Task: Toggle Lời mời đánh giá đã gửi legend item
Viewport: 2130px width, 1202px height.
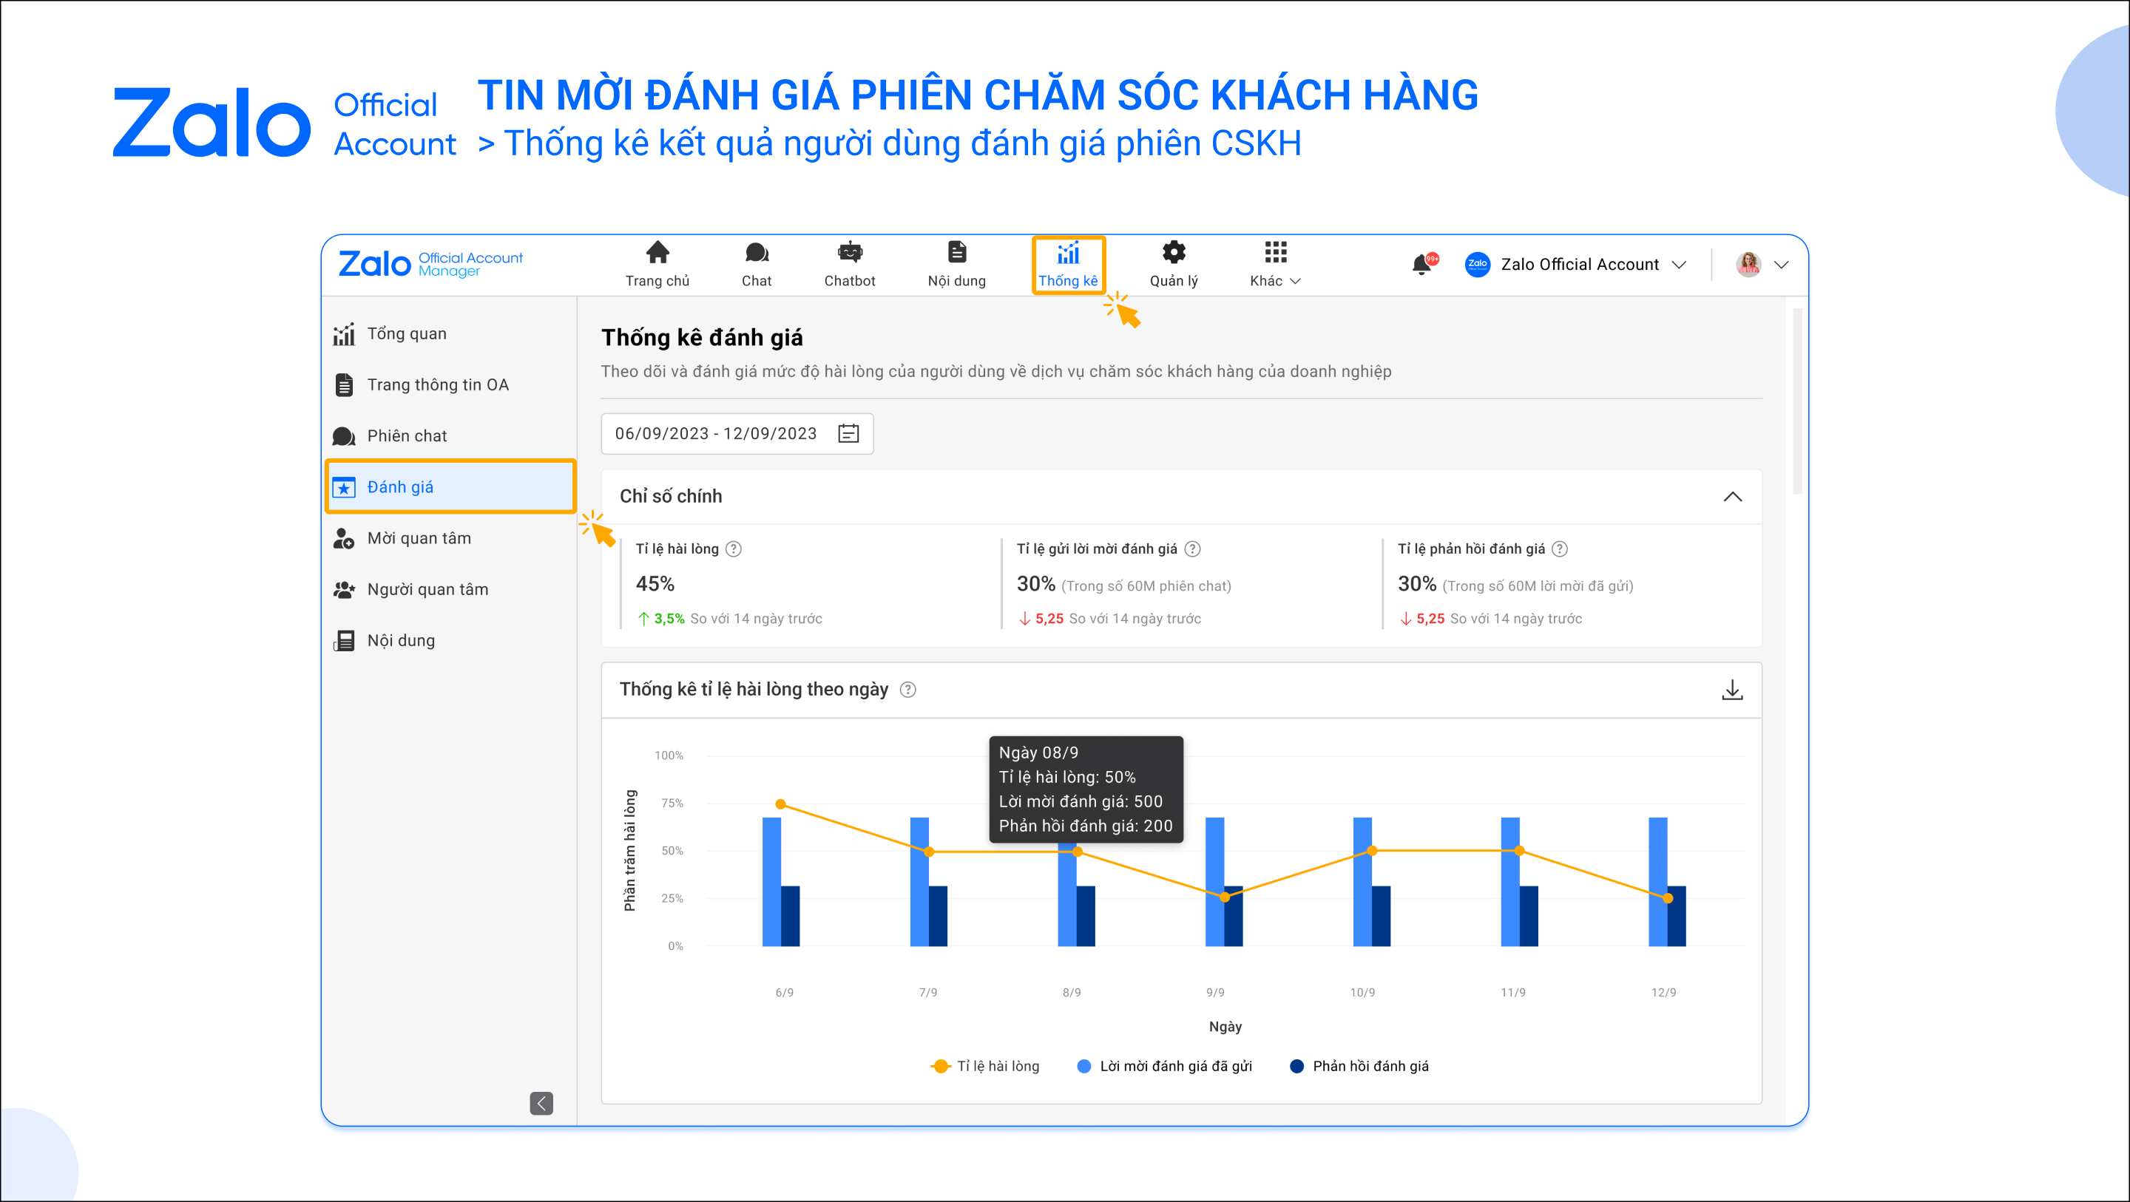Action: coord(1164,1067)
